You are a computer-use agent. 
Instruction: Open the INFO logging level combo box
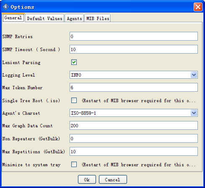tap(134, 75)
